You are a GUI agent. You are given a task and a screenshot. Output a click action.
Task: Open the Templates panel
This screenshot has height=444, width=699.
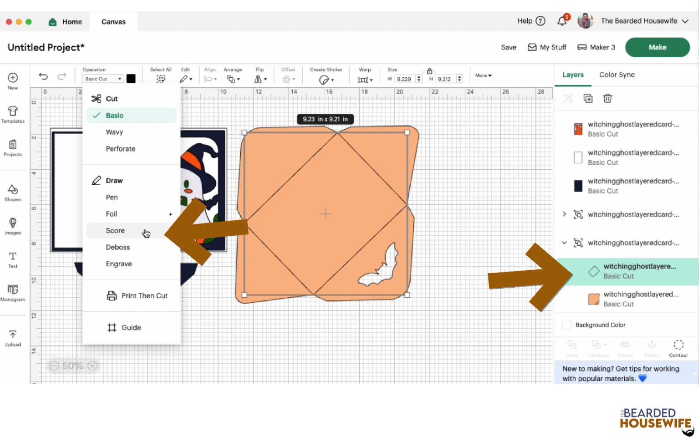tap(13, 114)
